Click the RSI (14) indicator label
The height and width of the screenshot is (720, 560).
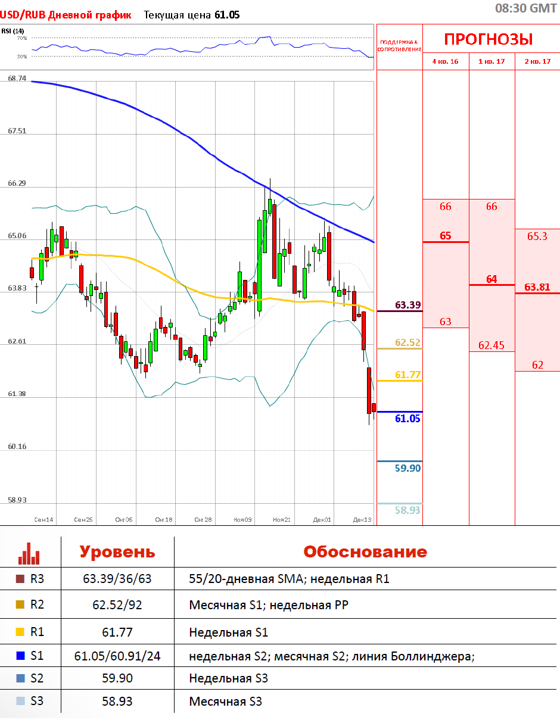tap(13, 31)
